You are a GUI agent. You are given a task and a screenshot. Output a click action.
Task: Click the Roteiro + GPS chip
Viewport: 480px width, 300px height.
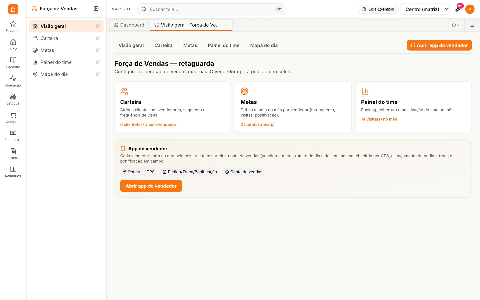[139, 172]
